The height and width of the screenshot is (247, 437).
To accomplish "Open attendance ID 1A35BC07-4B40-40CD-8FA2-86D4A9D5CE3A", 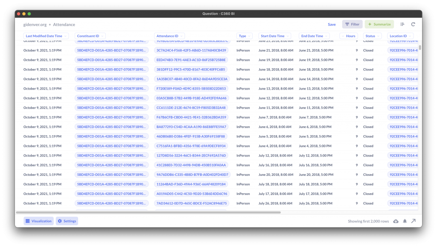I will [192, 79].
